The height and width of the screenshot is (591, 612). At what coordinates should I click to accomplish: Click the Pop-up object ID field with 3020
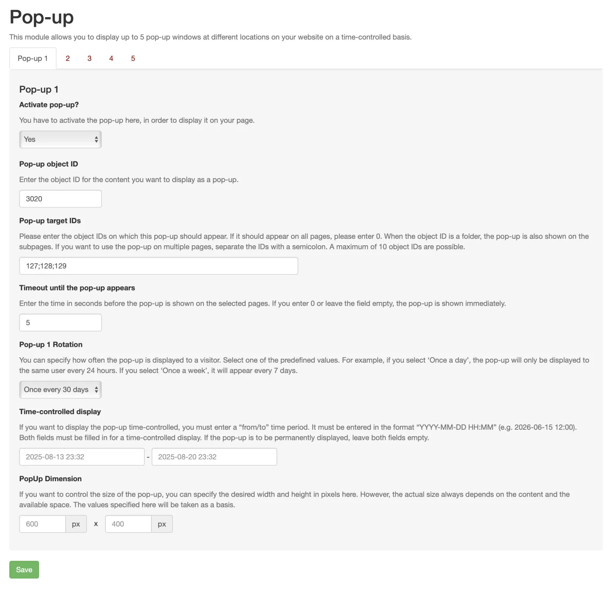[60, 199]
